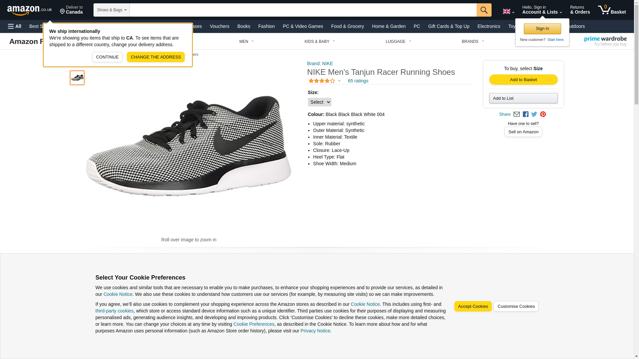Click the UK flag language selector

click(x=508, y=11)
